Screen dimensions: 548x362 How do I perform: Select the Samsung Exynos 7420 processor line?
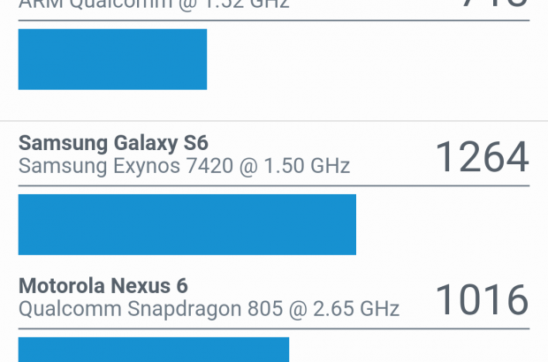tap(184, 165)
